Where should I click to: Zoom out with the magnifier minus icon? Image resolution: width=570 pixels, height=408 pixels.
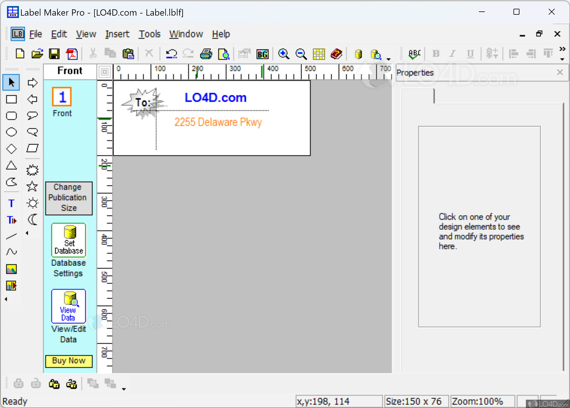tap(301, 54)
